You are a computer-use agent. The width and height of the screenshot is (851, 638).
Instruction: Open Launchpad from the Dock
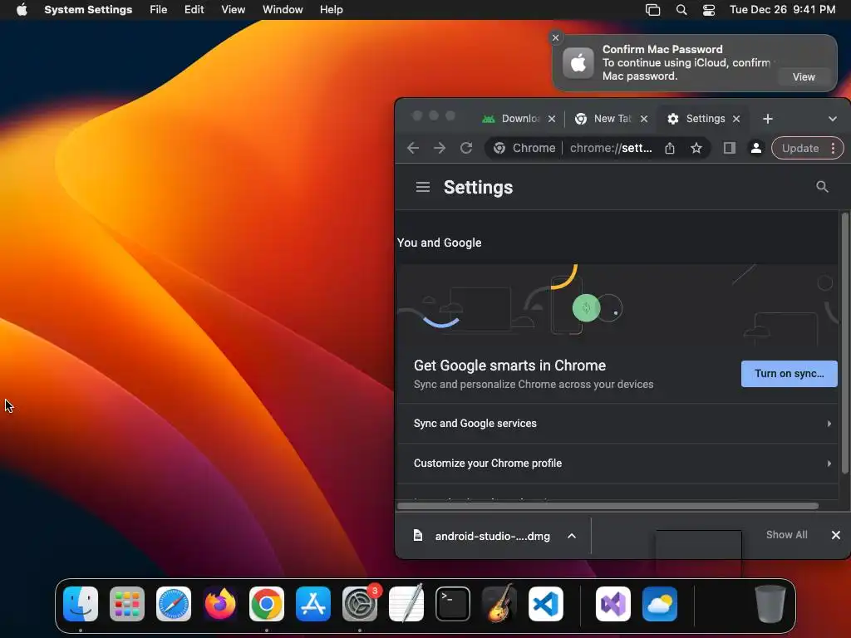point(127,604)
